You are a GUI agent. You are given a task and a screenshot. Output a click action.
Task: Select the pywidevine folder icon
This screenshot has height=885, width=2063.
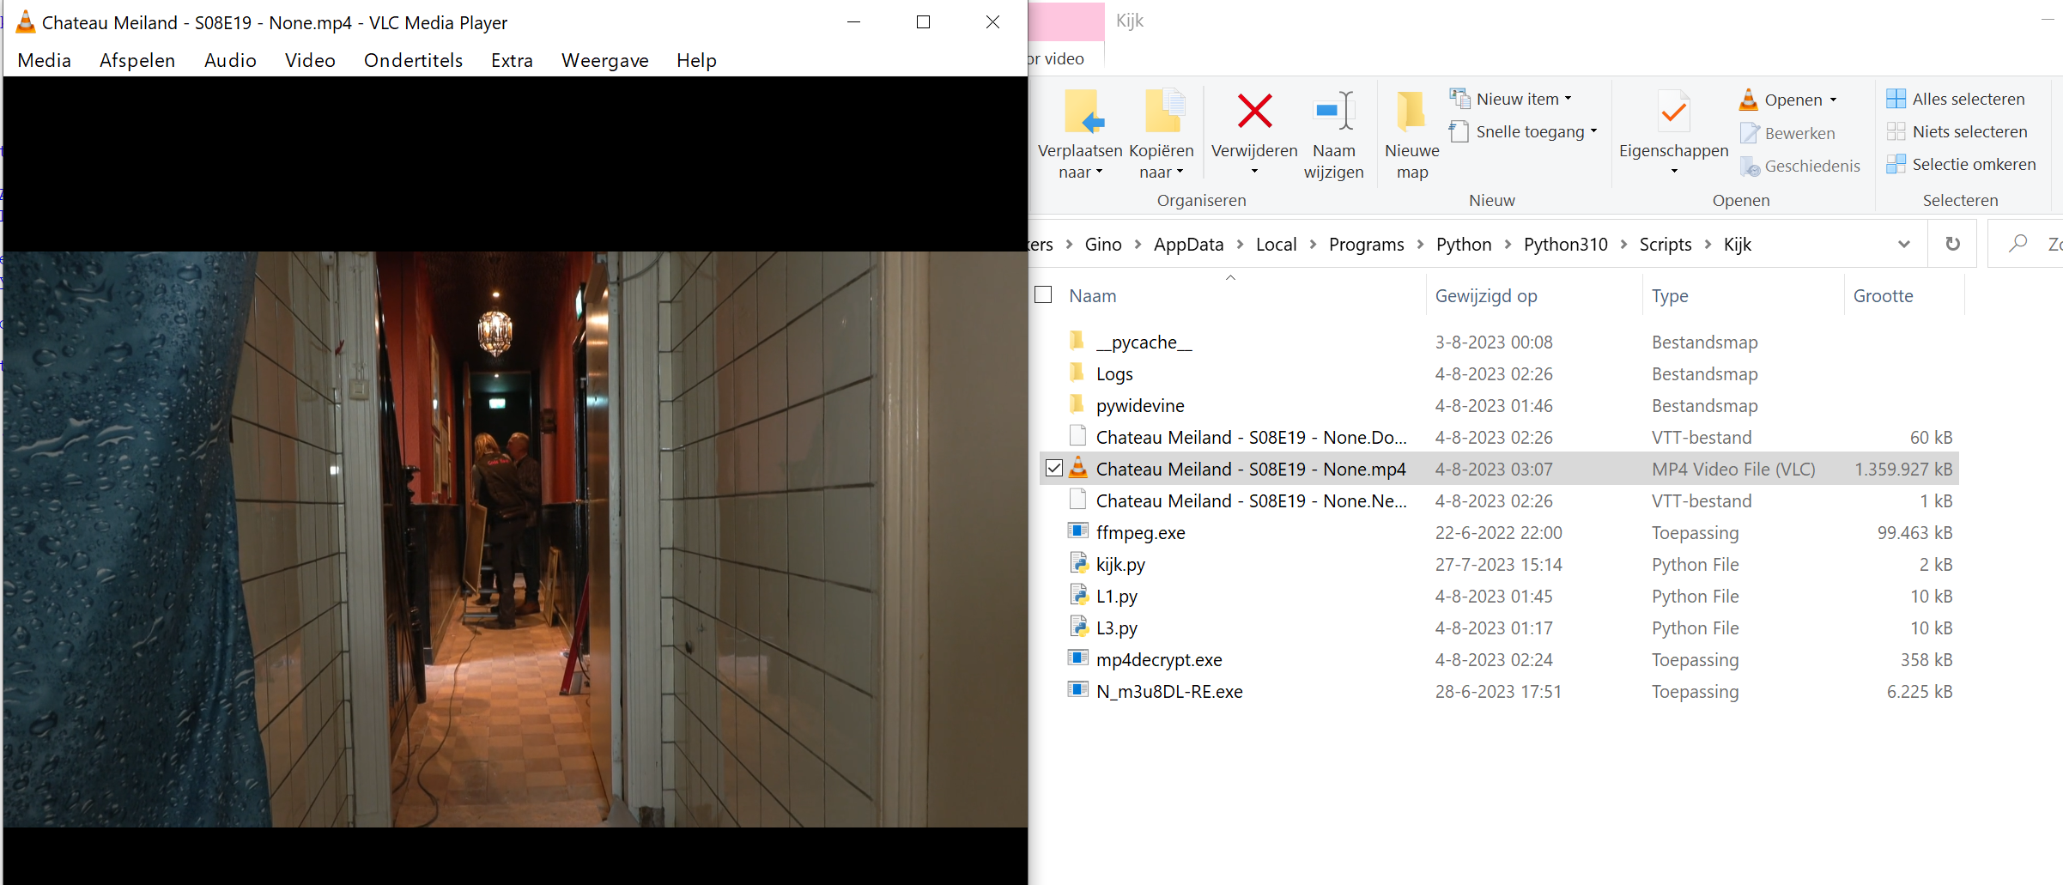1077,404
